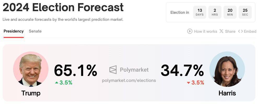This screenshot has width=258, height=104.
Task: Click Trump's portrait photo
Action: [x=31, y=69]
